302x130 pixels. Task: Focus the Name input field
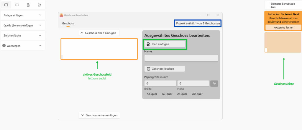181,58
